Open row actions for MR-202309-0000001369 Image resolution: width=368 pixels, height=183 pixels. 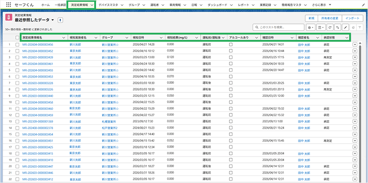coord(355,122)
